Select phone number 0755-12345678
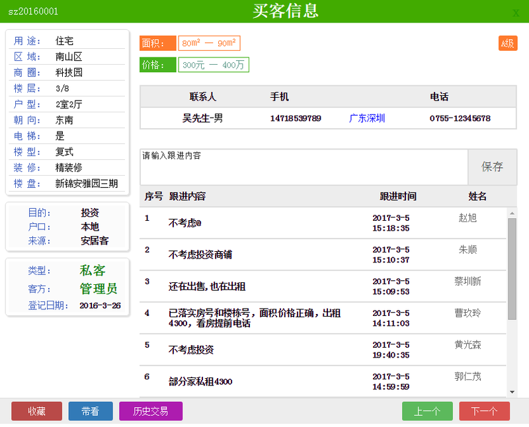This screenshot has width=529, height=427. [x=460, y=118]
